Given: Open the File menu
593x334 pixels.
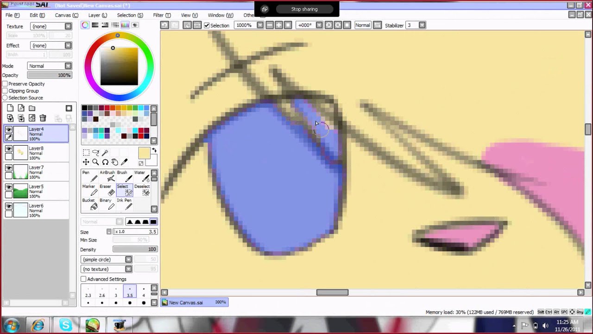Looking at the screenshot, I should pos(12,15).
